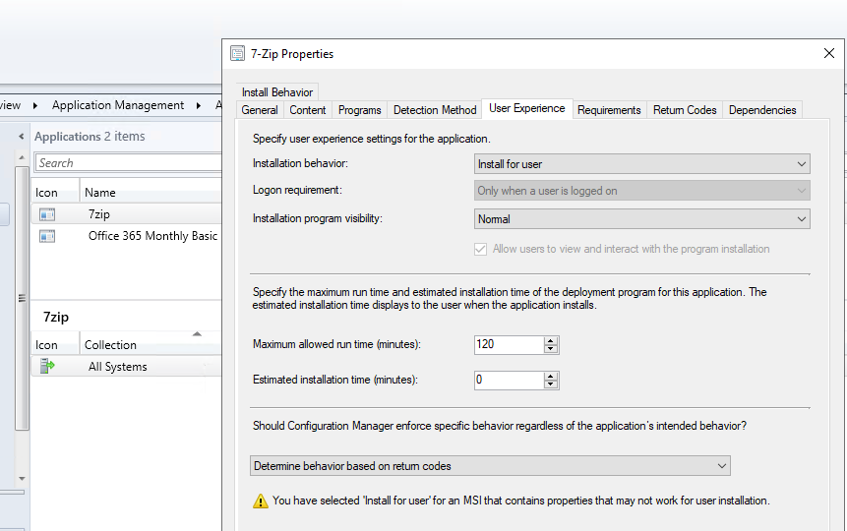Open the Installation program visibility dropdown
This screenshot has height=531, width=847.
642,218
